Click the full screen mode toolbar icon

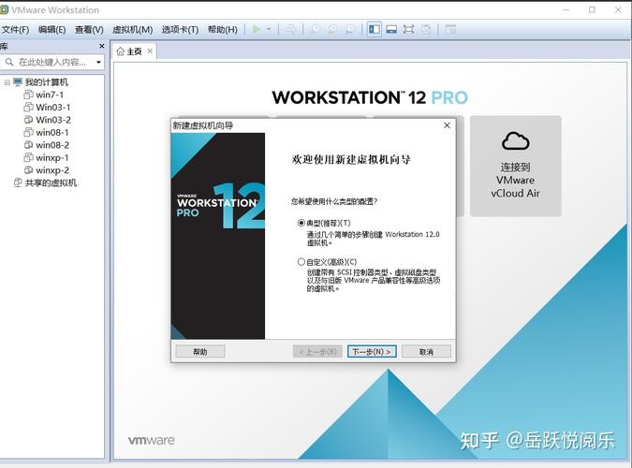click(x=408, y=29)
